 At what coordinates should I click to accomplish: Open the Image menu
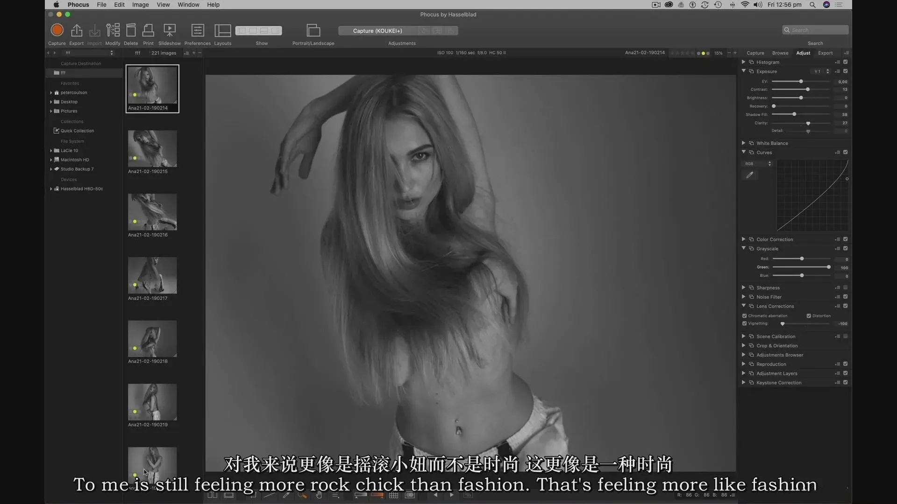tap(140, 5)
